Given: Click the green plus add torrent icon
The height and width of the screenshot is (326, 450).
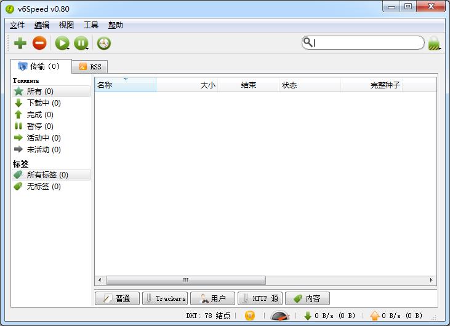Looking at the screenshot, I should [x=20, y=43].
